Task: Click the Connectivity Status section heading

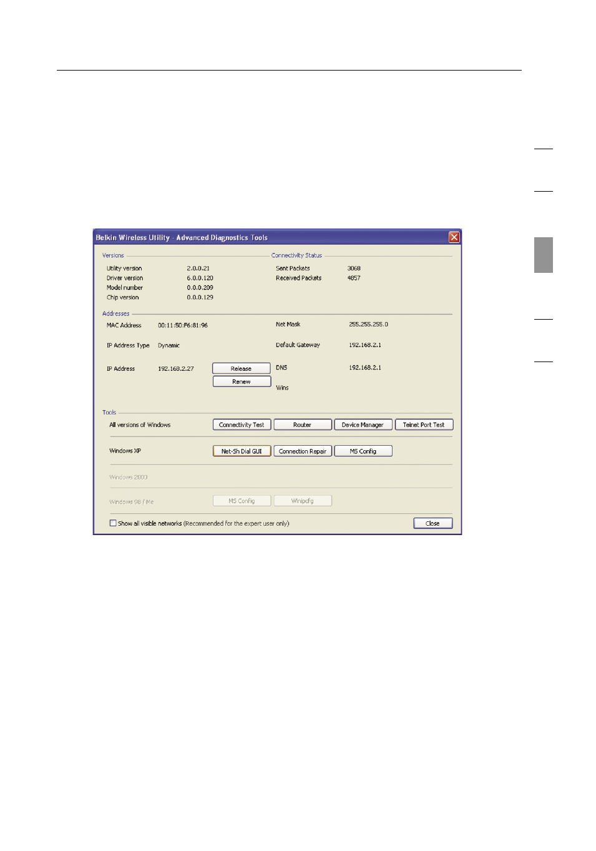Action: (296, 255)
